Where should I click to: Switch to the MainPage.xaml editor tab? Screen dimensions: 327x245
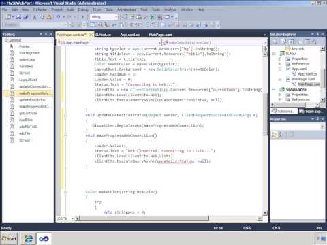[x=161, y=35]
